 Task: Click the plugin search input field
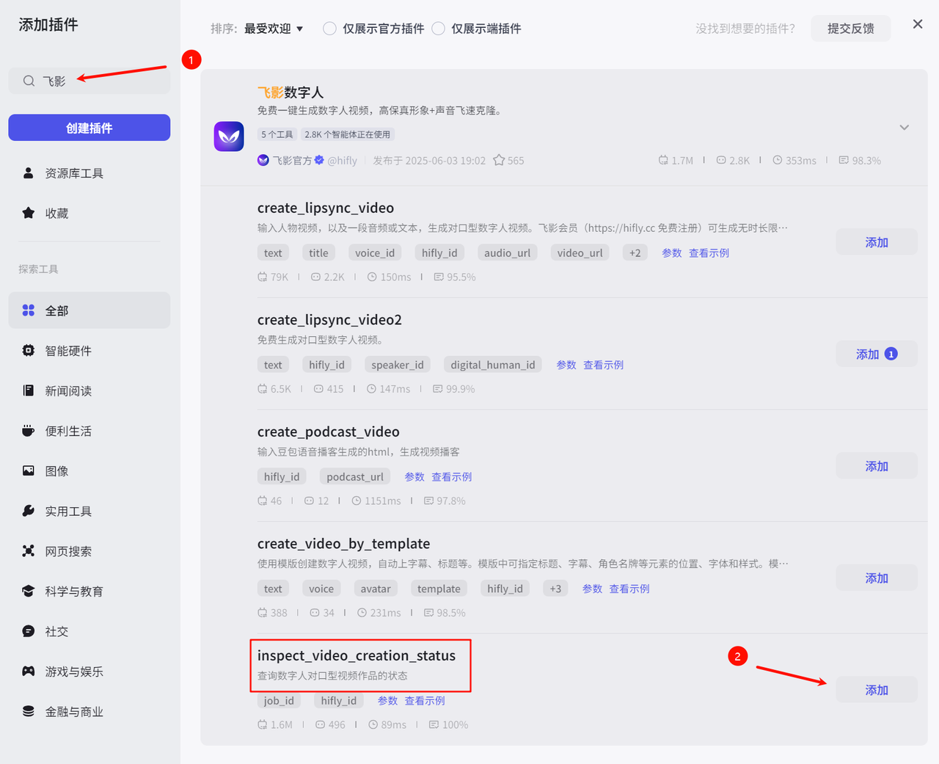click(103, 81)
